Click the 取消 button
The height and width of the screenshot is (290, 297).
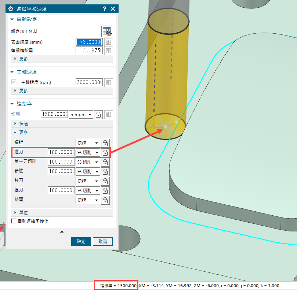(103, 241)
